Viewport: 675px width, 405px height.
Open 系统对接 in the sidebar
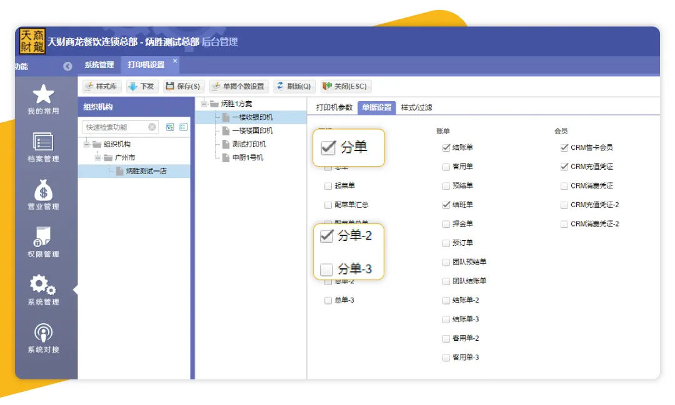tap(43, 334)
